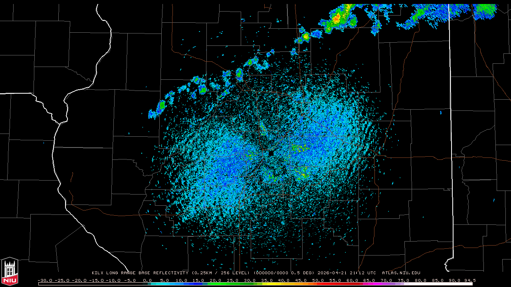This screenshot has width=511, height=287.
Task: Click the ATLAS.NIU.EDU text
Action: [x=401, y=273]
